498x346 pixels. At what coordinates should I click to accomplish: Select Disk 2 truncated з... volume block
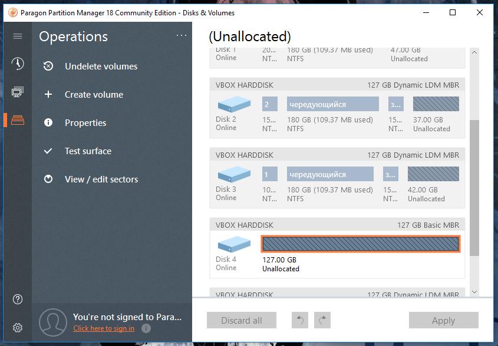point(395,104)
